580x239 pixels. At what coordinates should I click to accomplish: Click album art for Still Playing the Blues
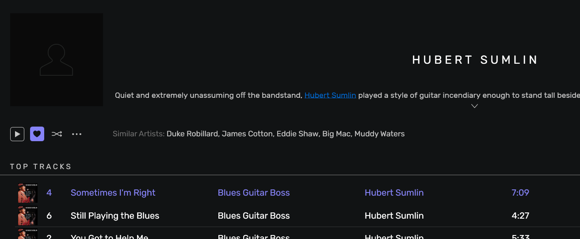tap(27, 216)
